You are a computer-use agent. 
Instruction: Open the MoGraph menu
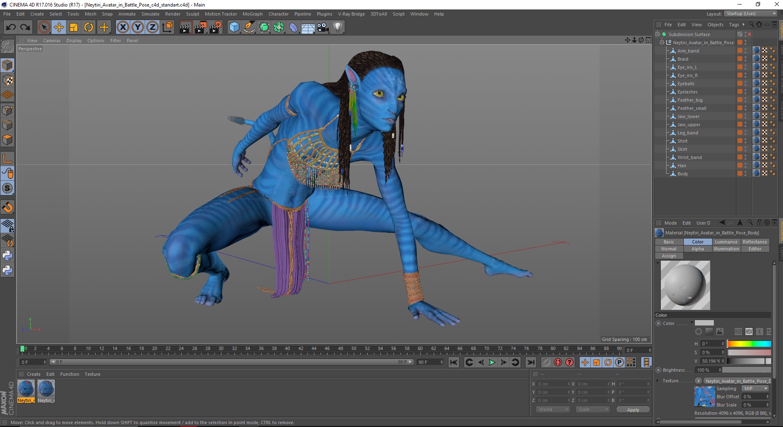click(253, 14)
